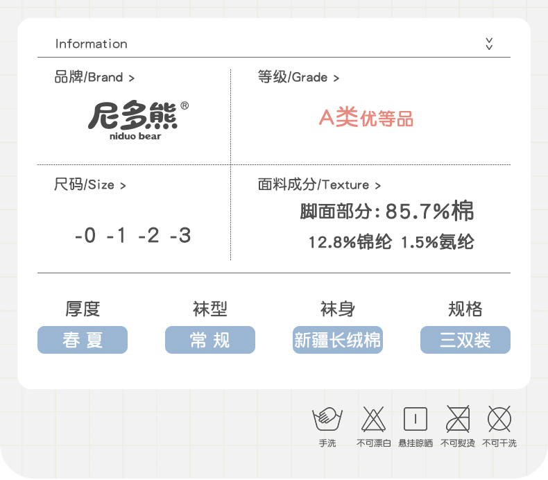548x480 pixels.
Task: Select the 新疆长绒棉 sock body tag
Action: pyautogui.click(x=338, y=340)
